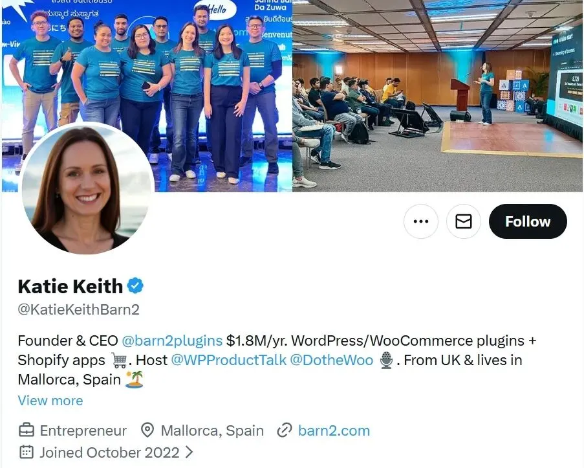Click the Mallorca, Spain location text
The height and width of the screenshot is (468, 584).
(x=212, y=430)
